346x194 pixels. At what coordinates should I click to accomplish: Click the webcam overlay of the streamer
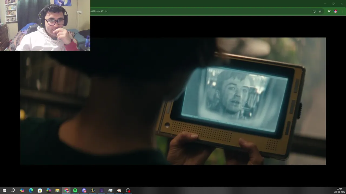[45, 25]
